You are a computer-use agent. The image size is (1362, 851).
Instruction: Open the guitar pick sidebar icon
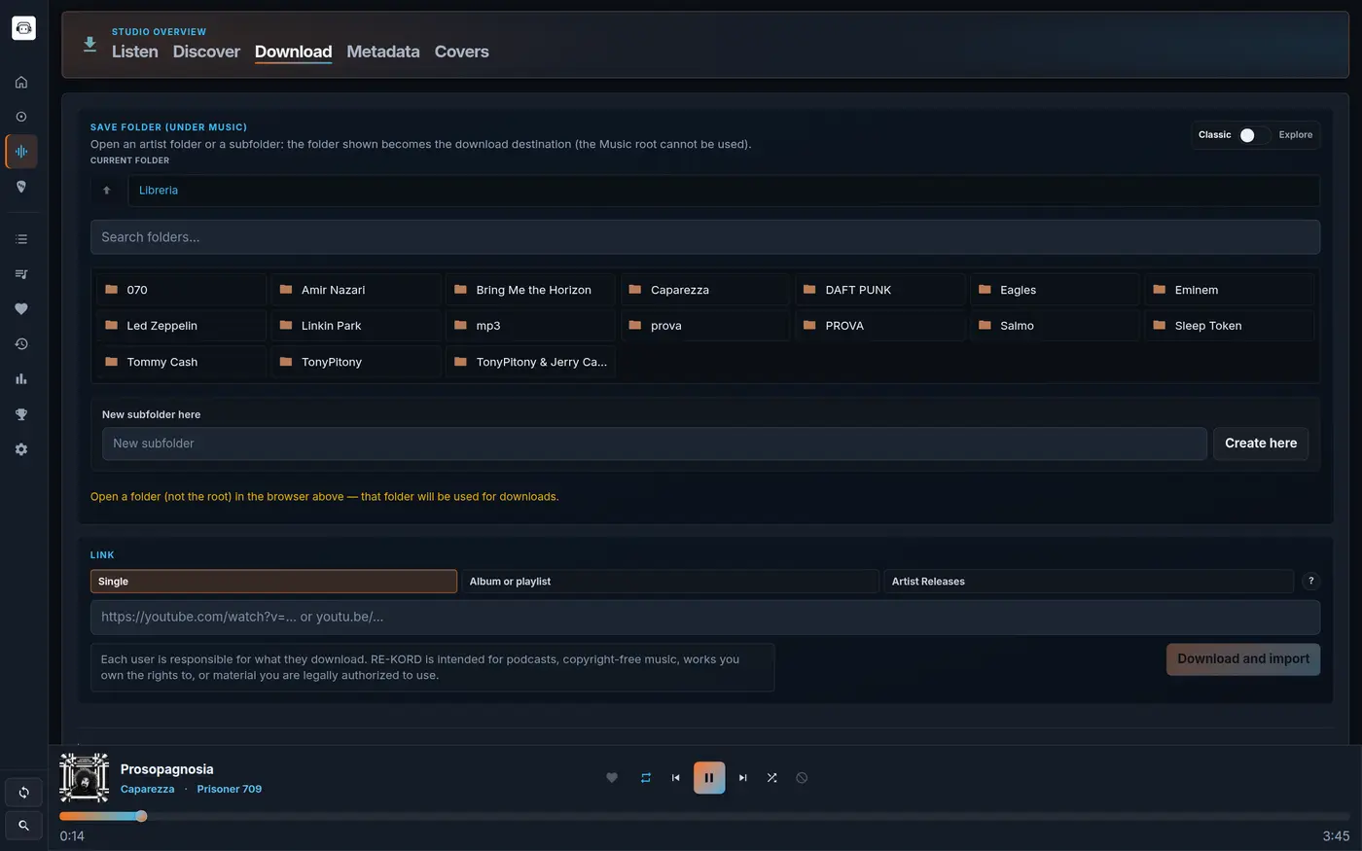coord(21,187)
